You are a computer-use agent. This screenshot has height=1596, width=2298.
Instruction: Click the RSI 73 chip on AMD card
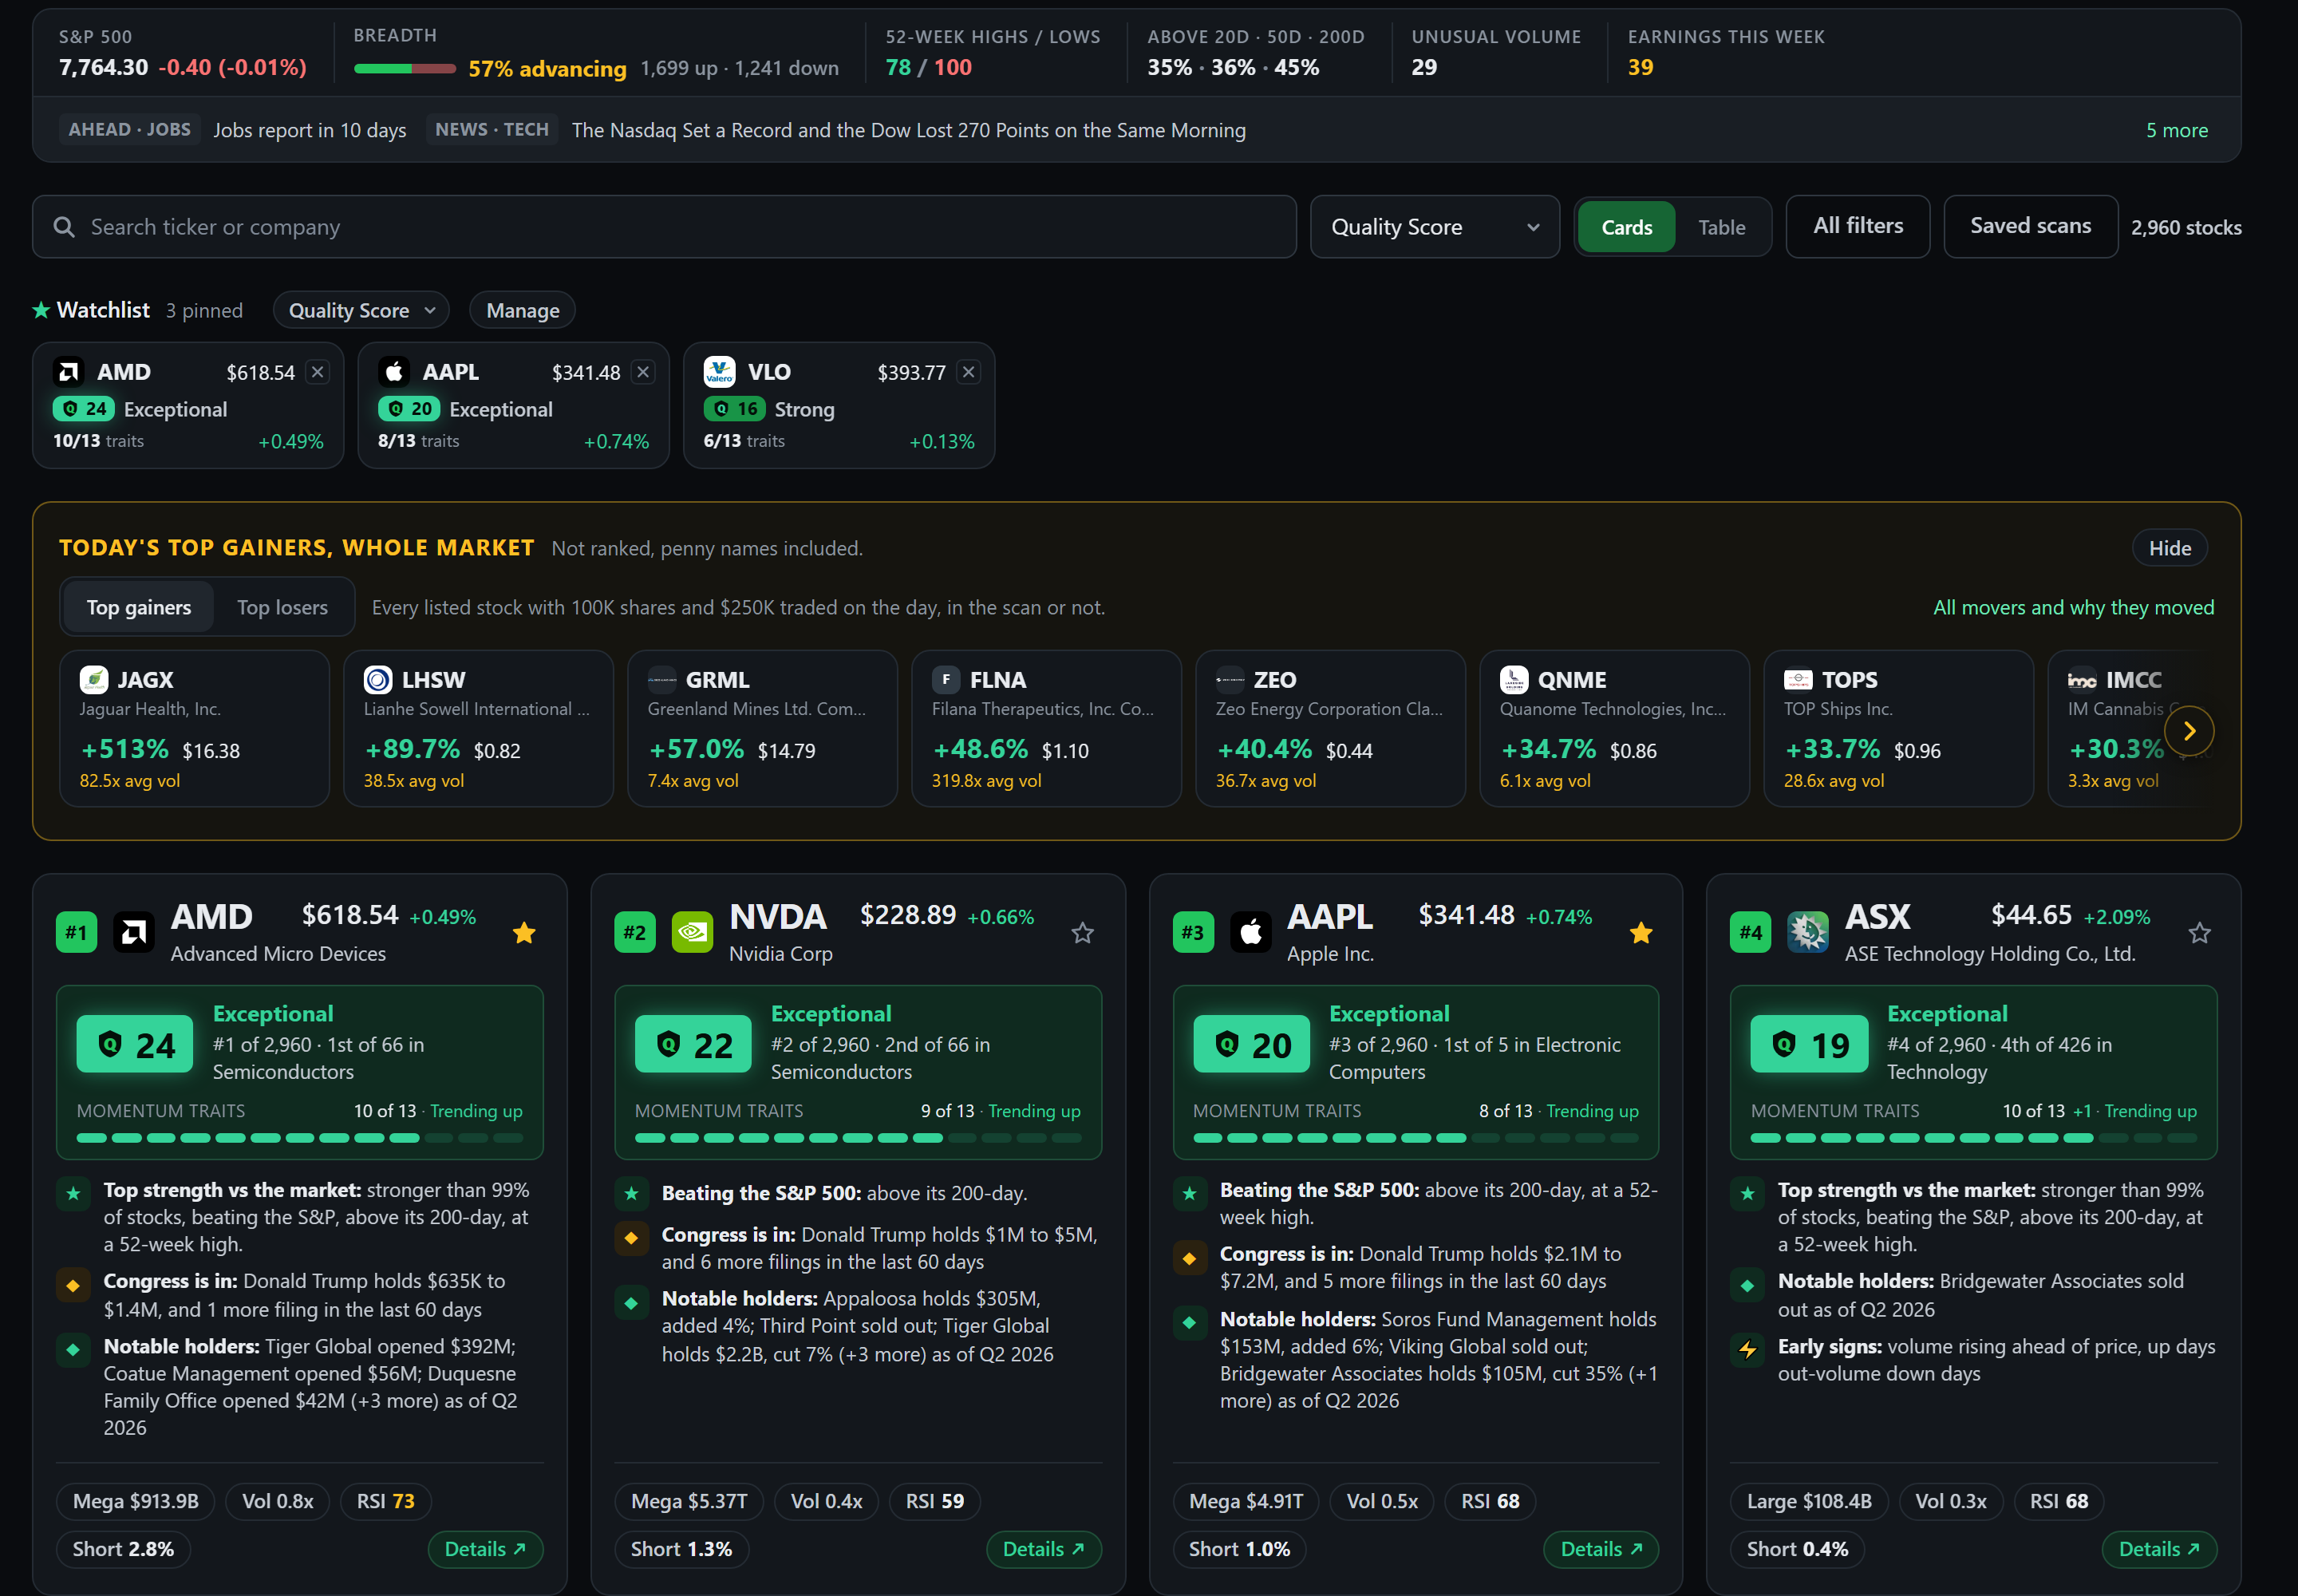point(385,1501)
